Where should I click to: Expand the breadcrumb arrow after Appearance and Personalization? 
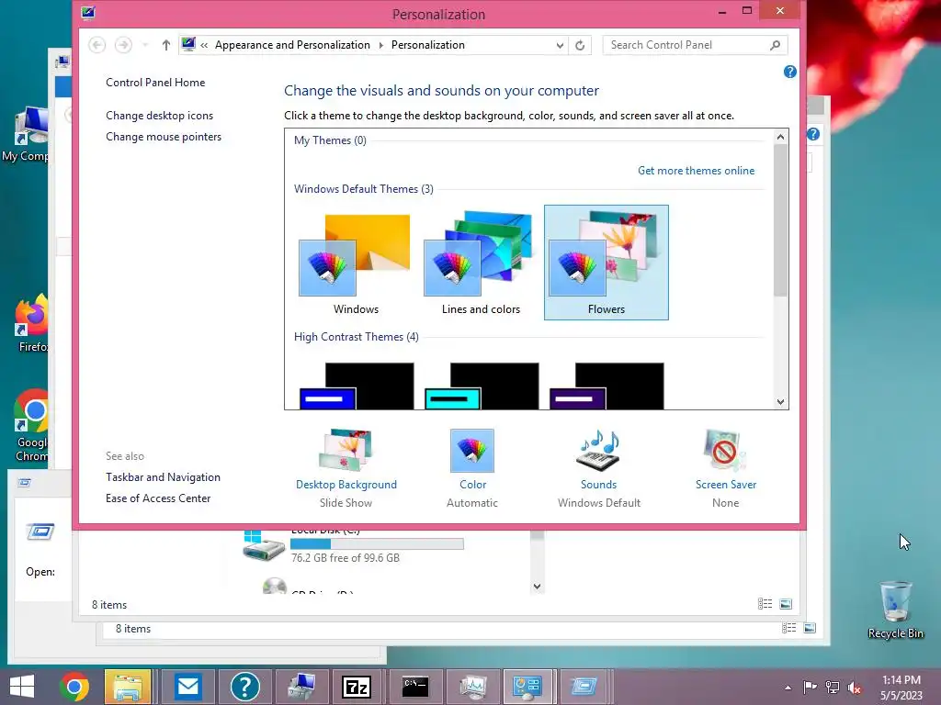click(x=380, y=45)
